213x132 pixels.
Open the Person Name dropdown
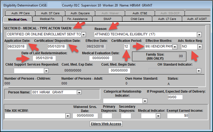79,92
